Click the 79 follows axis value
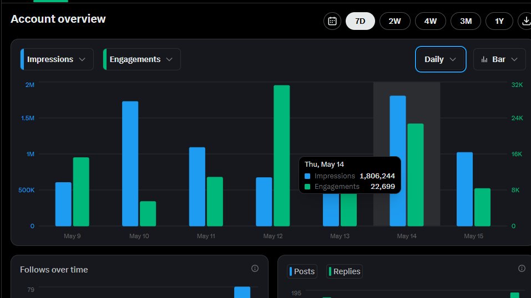Viewport: 531px width, 298px height. tap(31, 290)
